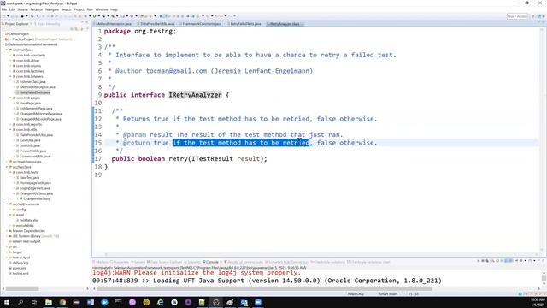Open the Refactor menu

(36, 9)
